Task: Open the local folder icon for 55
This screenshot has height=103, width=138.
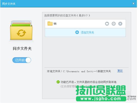Action: click(107, 24)
